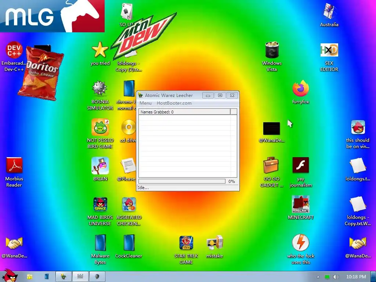The height and width of the screenshot is (282, 376).
Task: Select the GO GO GADGET briefcase icon
Action: click(x=271, y=172)
